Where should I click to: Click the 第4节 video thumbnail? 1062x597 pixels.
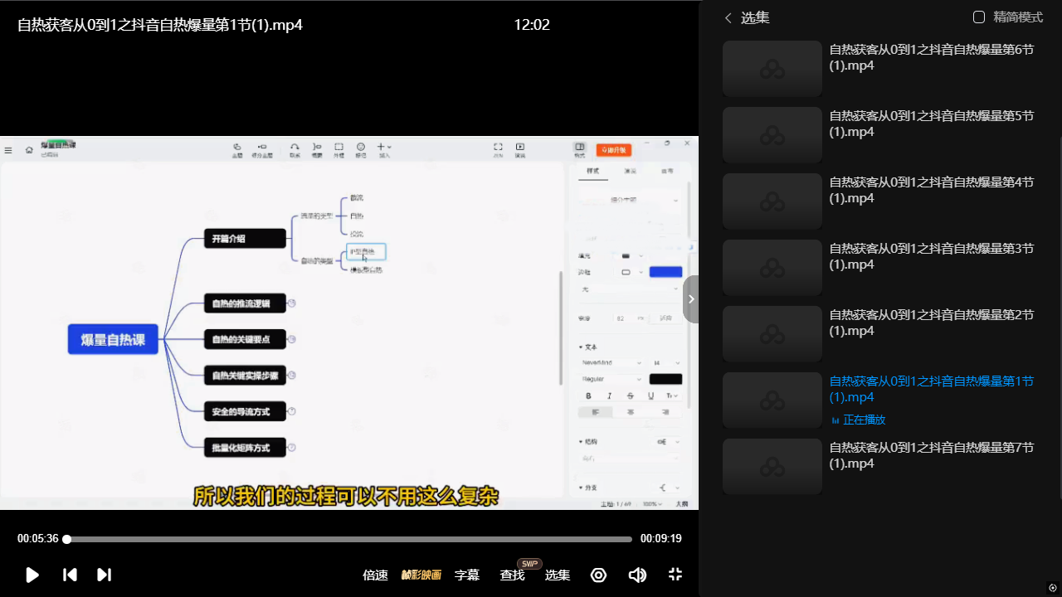(x=772, y=201)
